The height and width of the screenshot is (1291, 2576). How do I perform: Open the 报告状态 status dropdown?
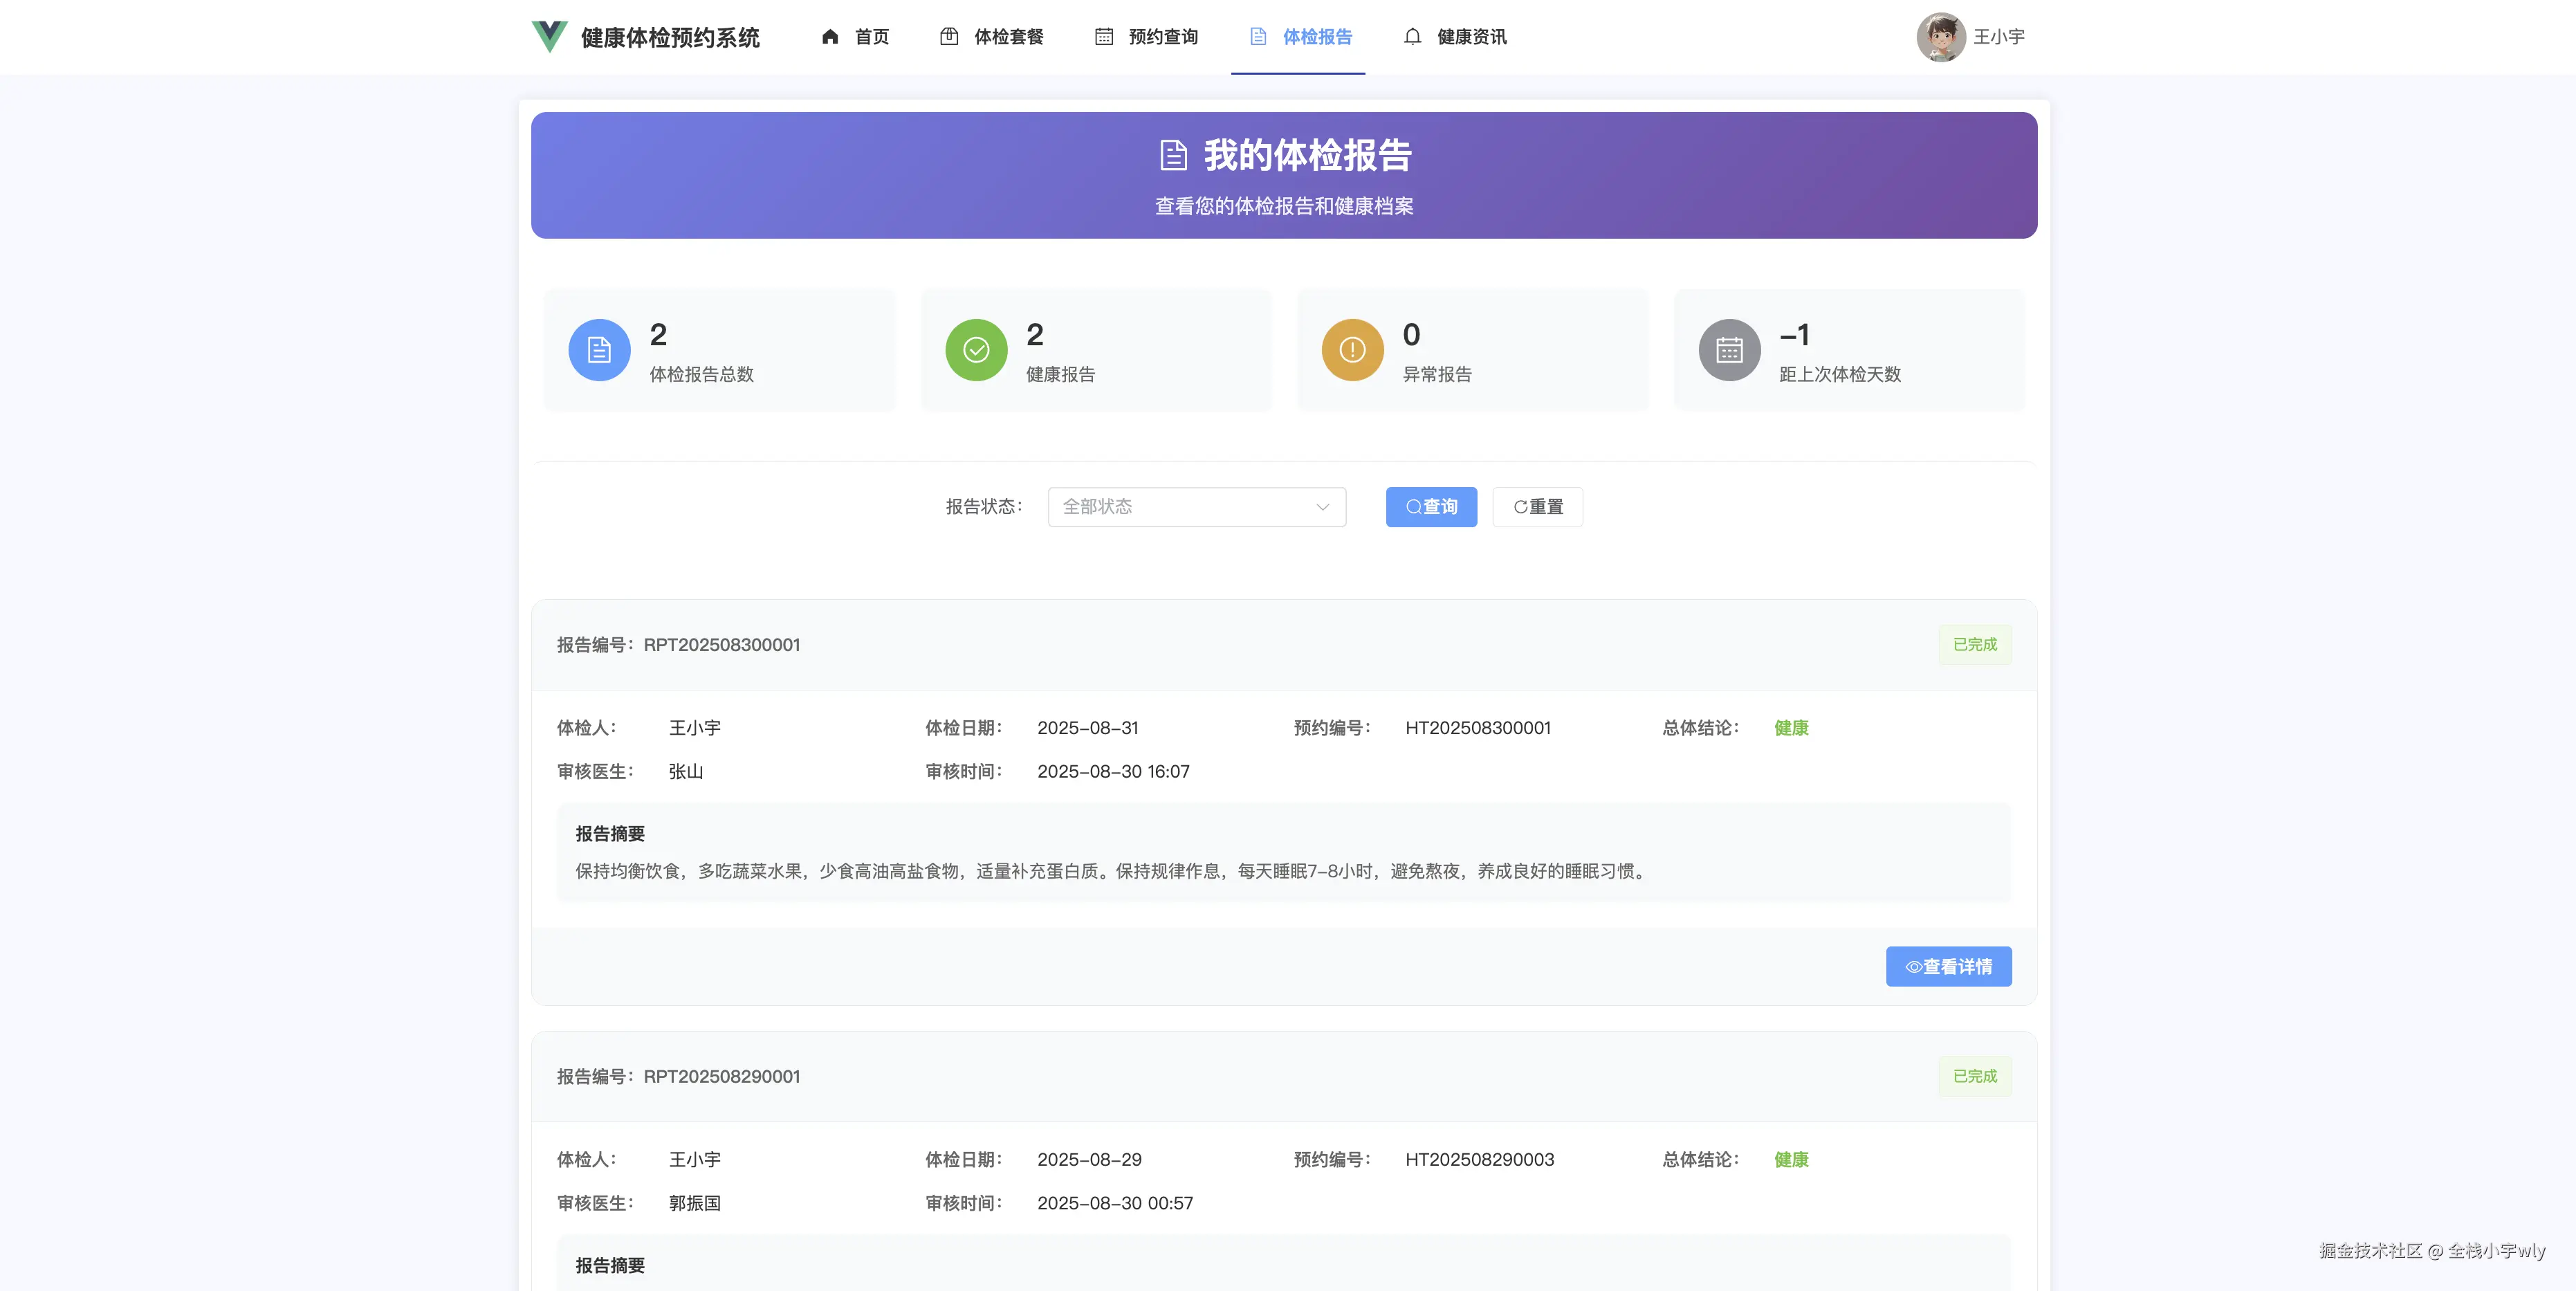point(1196,507)
